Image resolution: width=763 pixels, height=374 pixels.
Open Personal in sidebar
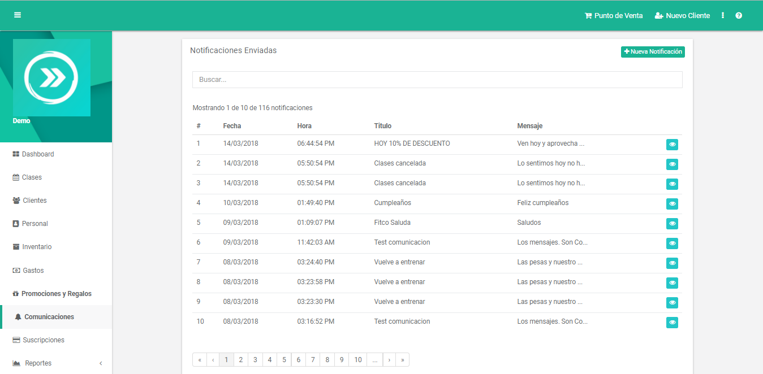30,224
